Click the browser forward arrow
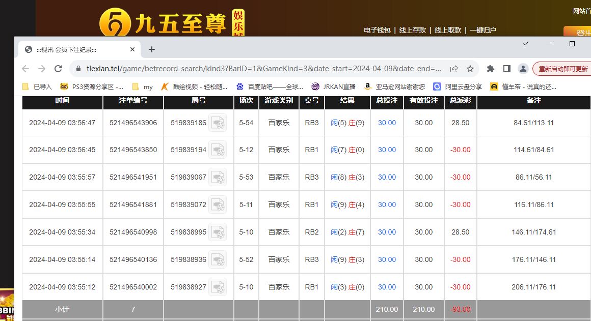Image resolution: width=591 pixels, height=321 pixels. pos(41,69)
